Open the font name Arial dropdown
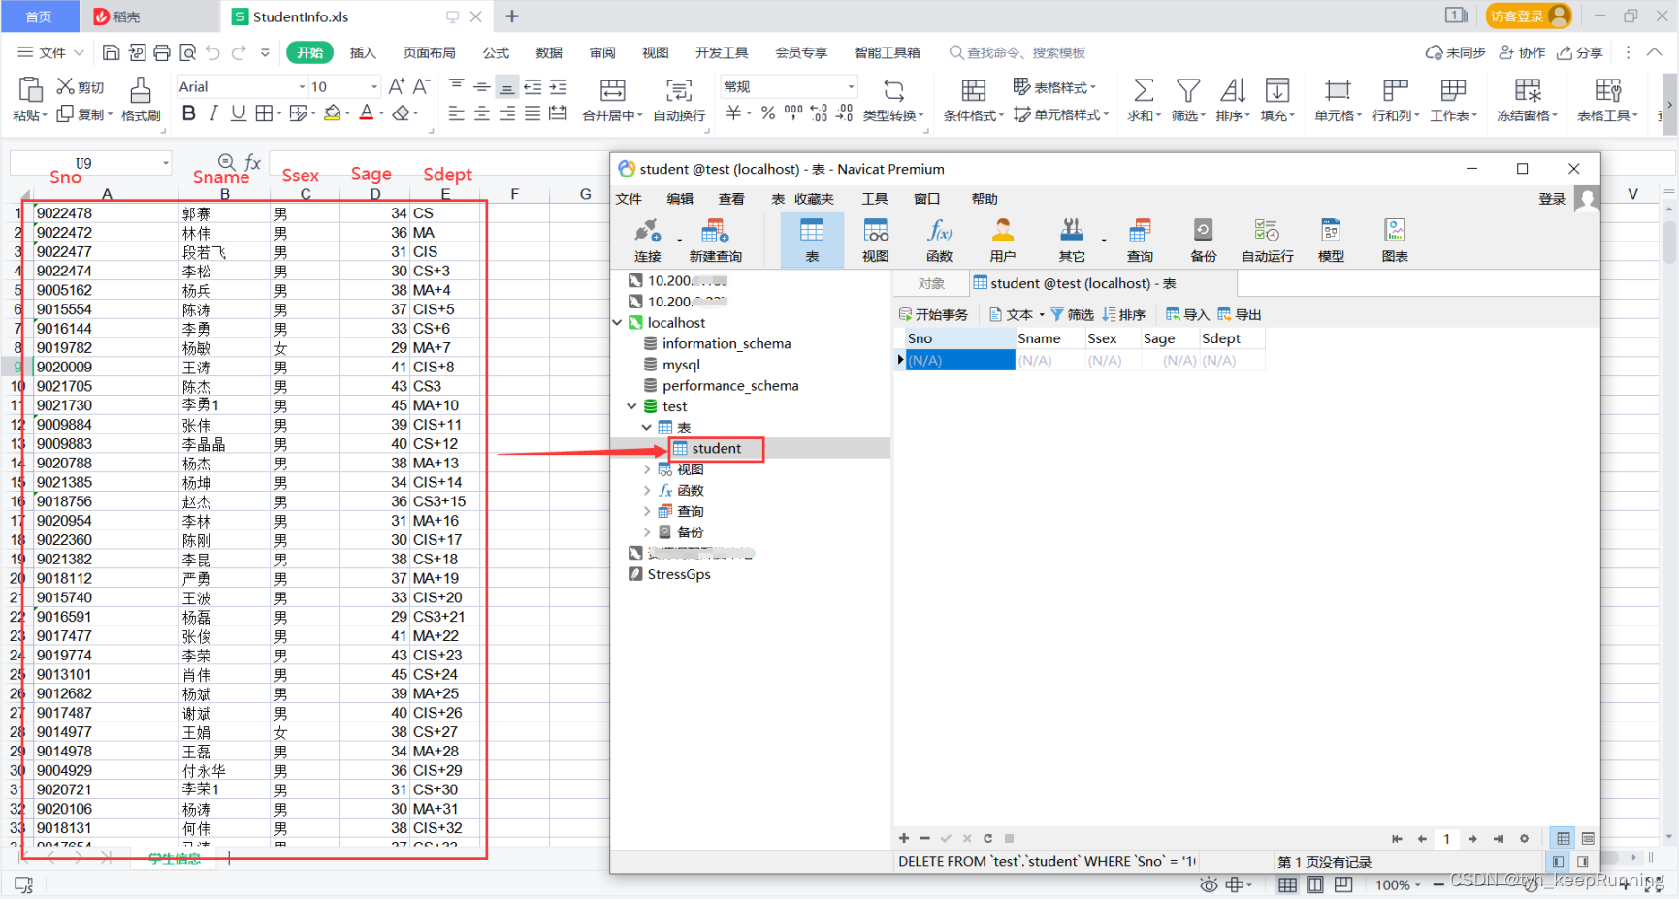The image size is (1679, 899). pos(302,87)
